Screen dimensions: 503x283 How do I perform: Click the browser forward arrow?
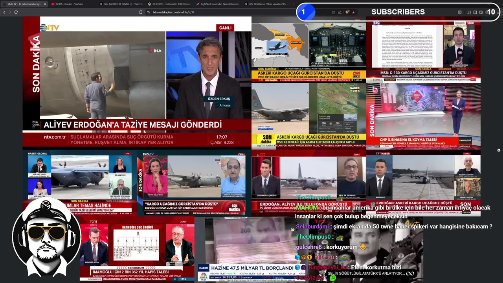10,12
